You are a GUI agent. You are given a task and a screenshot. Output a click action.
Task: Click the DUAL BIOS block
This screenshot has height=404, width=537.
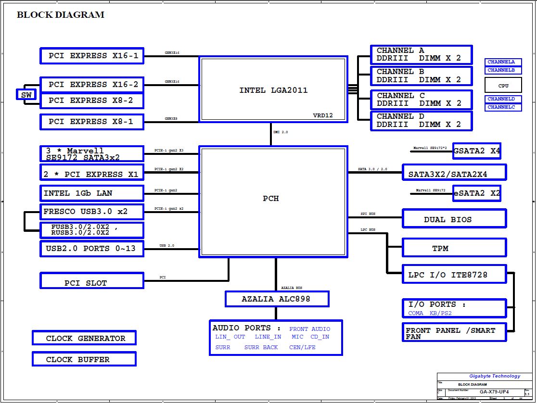click(x=454, y=219)
